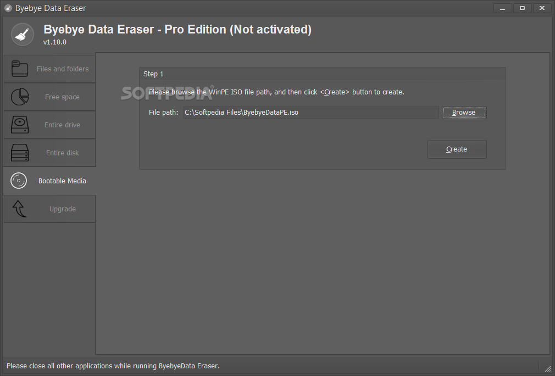
Task: Click the Browse button
Action: coord(464,113)
